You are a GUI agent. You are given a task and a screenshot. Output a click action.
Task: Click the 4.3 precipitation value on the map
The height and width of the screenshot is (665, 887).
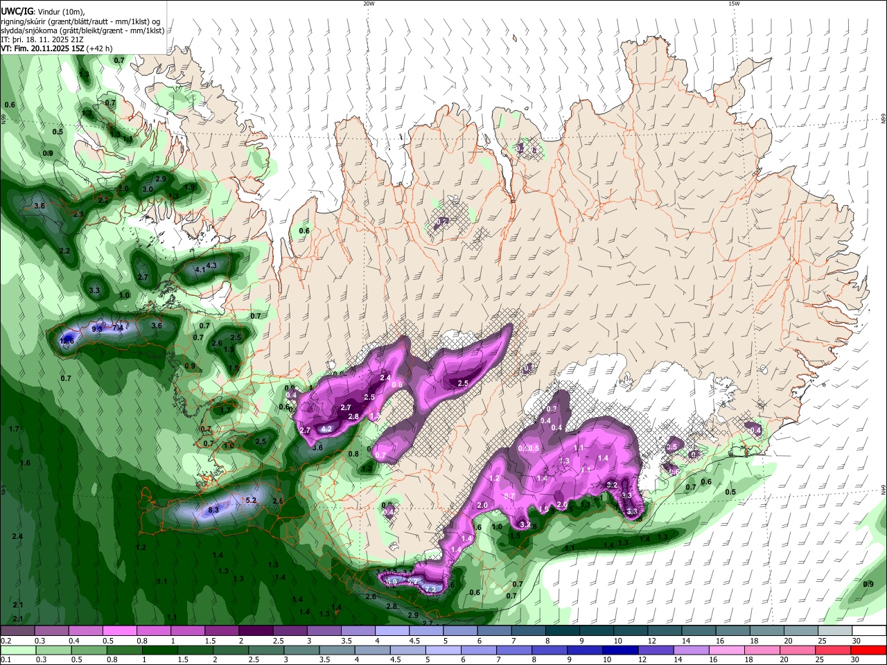tap(212, 265)
